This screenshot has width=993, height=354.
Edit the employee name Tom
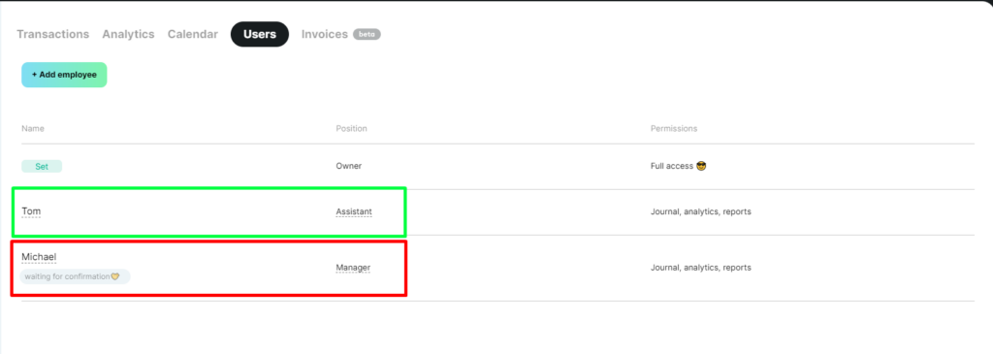click(31, 210)
